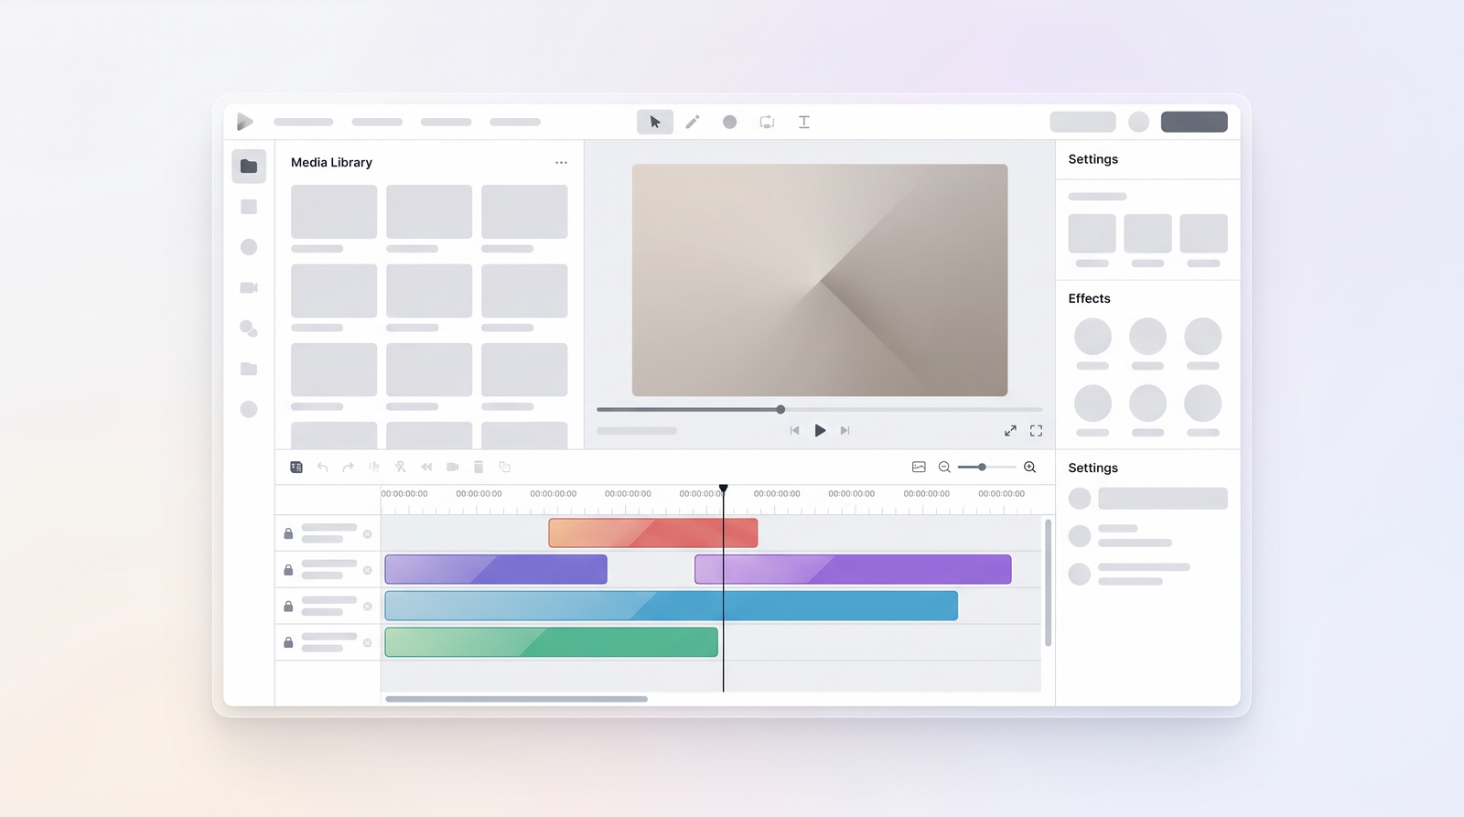Open the third menu bar placeholder item

[447, 122]
